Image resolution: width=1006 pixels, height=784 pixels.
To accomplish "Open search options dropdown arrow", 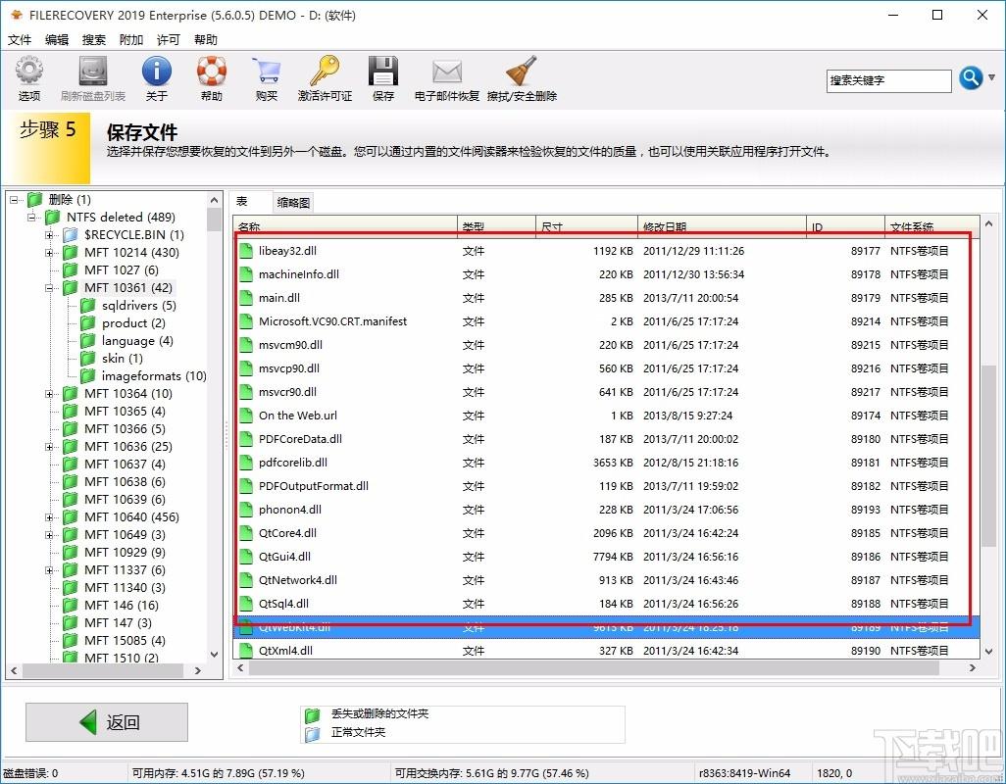I will pyautogui.click(x=992, y=78).
